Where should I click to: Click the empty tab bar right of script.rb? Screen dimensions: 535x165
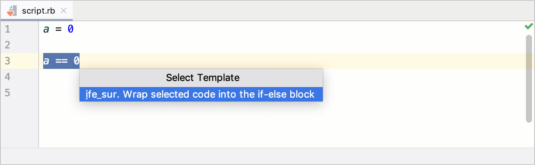point(303,11)
